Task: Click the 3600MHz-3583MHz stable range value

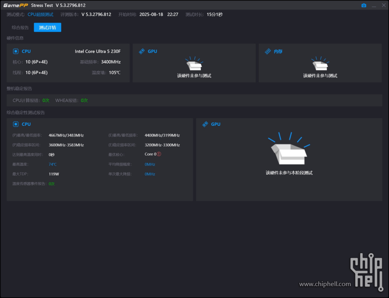Action: (66, 145)
